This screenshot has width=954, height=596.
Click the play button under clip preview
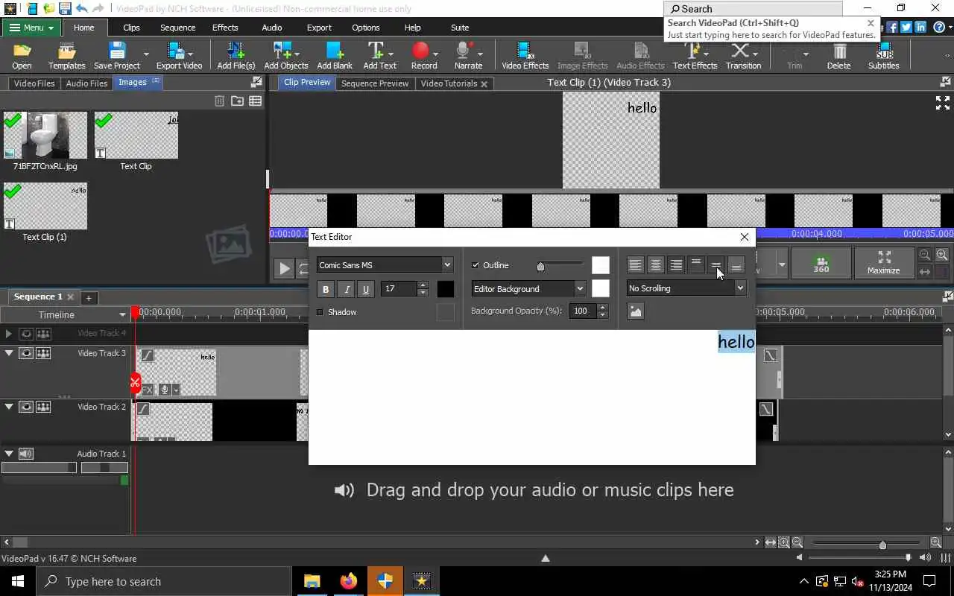(x=284, y=268)
